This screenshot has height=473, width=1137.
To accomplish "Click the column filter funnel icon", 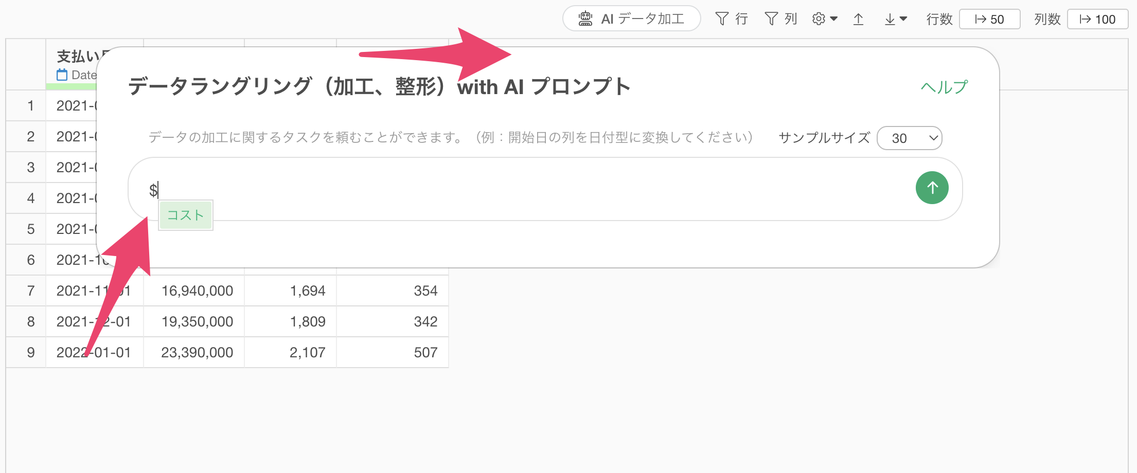I will click(x=771, y=19).
